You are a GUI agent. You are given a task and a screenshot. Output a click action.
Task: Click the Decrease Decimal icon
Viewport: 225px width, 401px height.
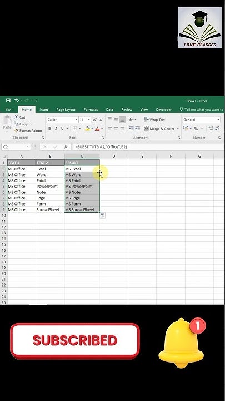pyautogui.click(x=218, y=129)
